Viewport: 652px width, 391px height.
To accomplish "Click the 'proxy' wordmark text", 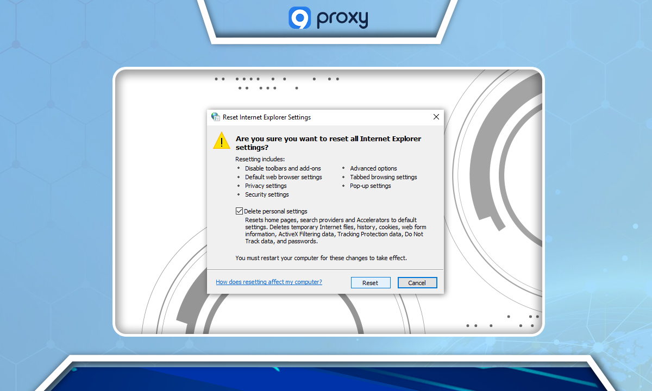I will (342, 18).
